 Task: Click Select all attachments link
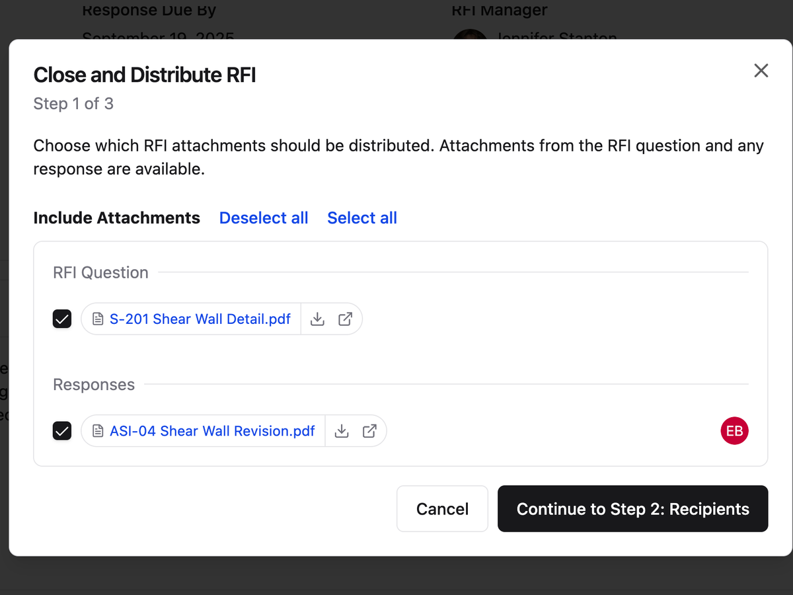tap(362, 218)
